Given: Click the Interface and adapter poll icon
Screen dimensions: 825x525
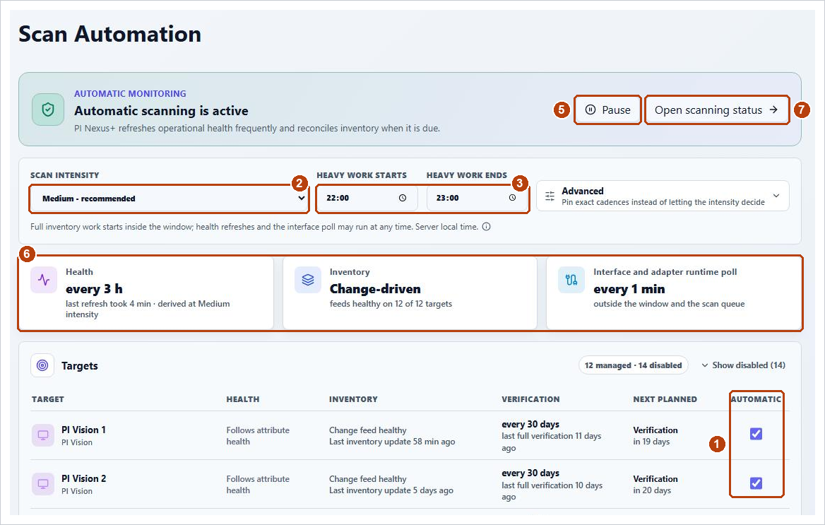Looking at the screenshot, I should click(x=571, y=280).
